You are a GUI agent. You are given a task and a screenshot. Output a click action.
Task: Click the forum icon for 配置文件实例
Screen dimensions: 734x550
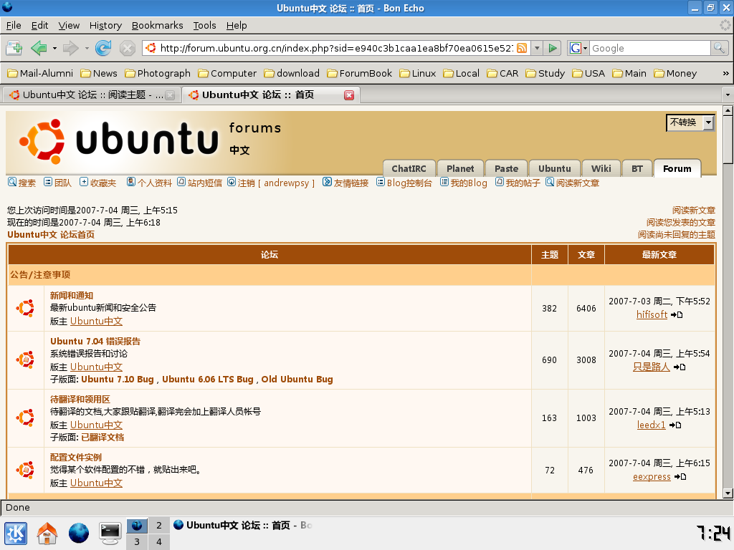click(x=25, y=470)
